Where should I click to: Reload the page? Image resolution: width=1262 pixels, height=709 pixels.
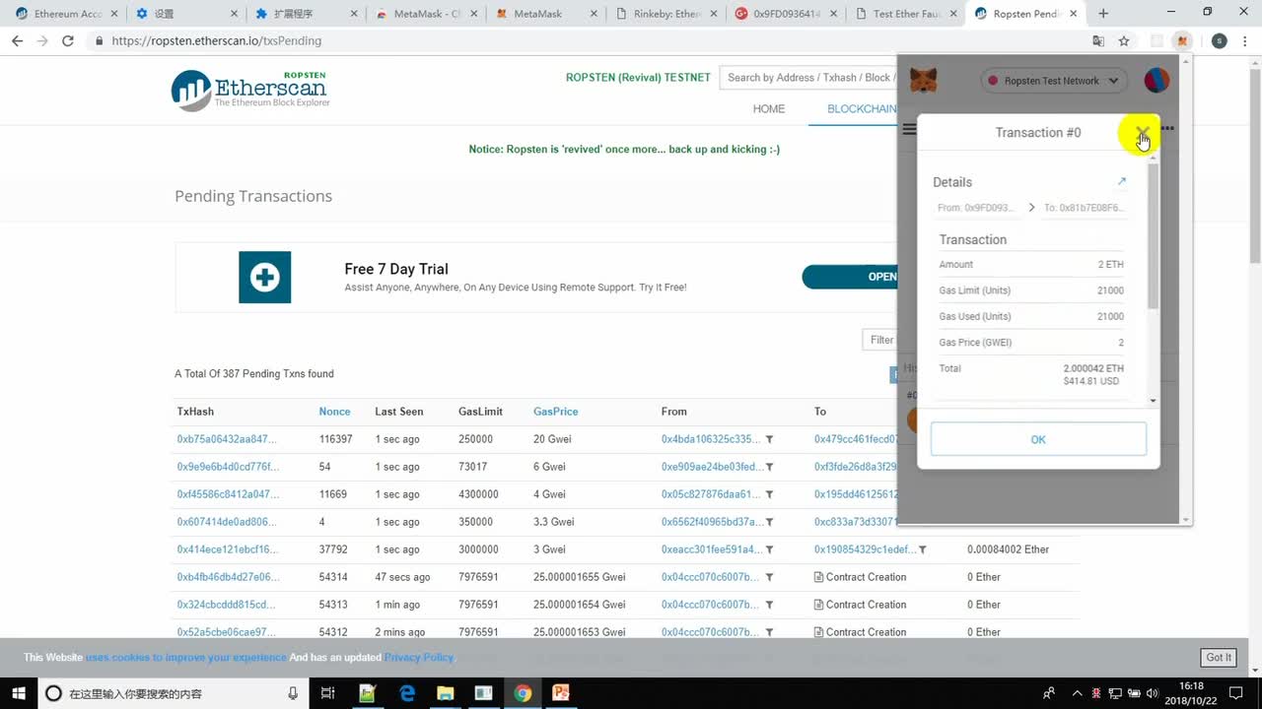pos(67,41)
